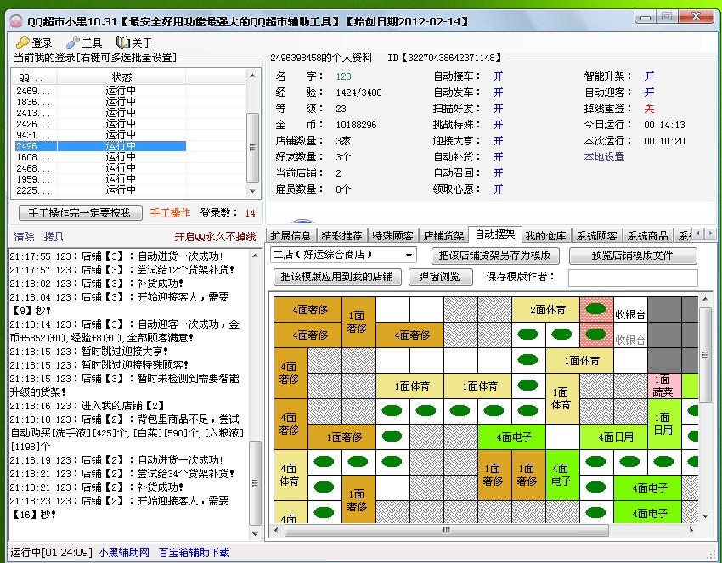Click the upper 收银台 cell in layout
This screenshot has height=563, width=722.
pos(630,309)
